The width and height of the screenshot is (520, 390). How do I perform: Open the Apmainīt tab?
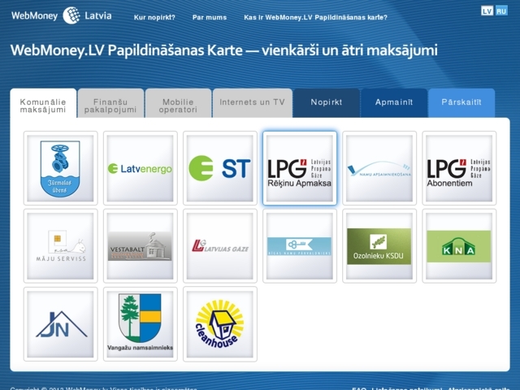[394, 103]
